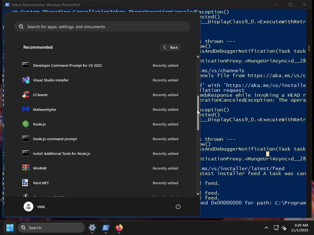The image size is (314, 235).
Task: Open clock showing 3:20 AM 11/1/2025
Action: coord(299,228)
